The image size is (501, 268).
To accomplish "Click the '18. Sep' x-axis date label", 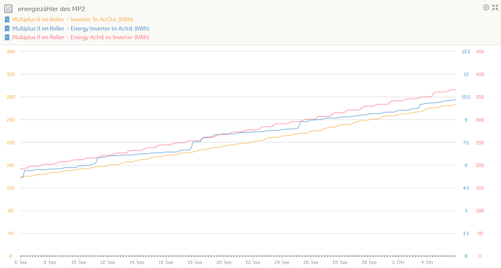I will tap(195, 262).
